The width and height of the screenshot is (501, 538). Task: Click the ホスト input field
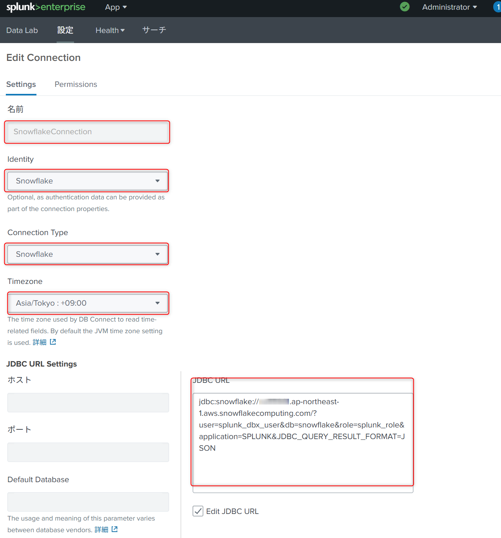(88, 403)
